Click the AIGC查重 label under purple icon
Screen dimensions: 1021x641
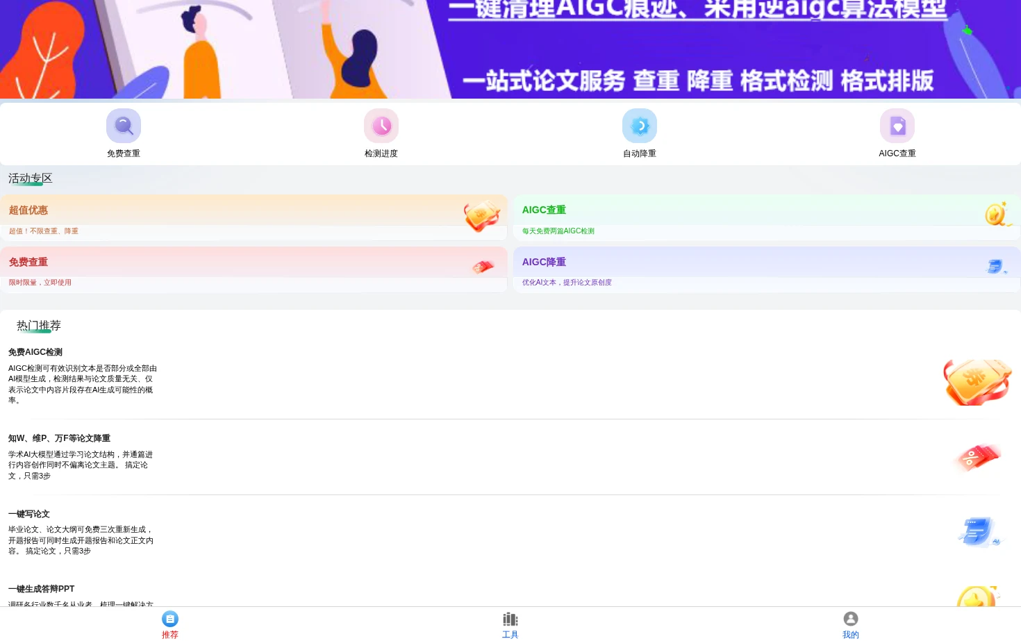point(897,153)
